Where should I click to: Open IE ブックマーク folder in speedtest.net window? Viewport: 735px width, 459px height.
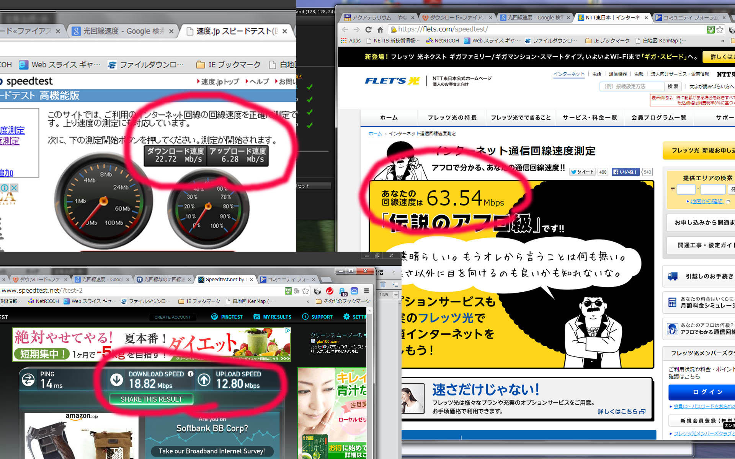click(x=199, y=301)
